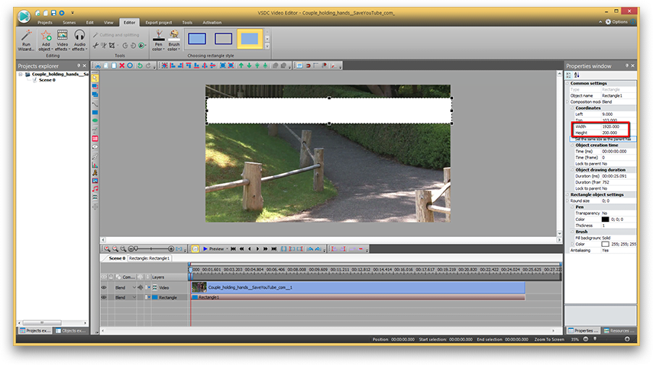Screen dimensions: 653x365
Task: Step one frame forward
Action: coord(257,249)
